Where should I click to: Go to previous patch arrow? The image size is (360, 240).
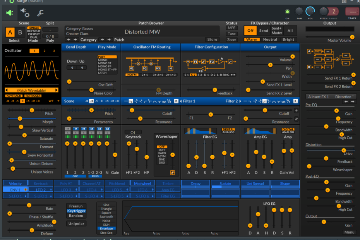pyautogui.click(x=103, y=39)
